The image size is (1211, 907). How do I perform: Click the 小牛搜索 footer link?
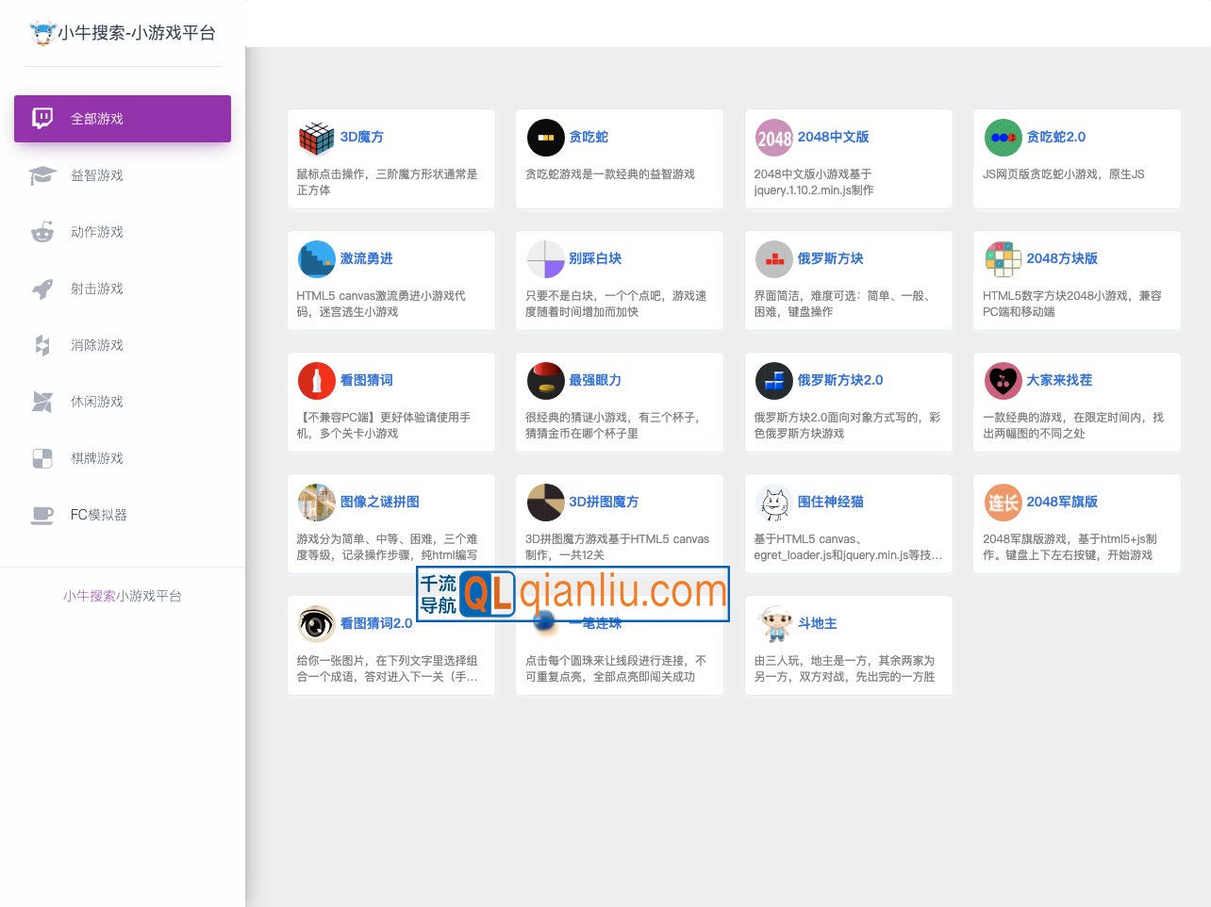pos(90,596)
